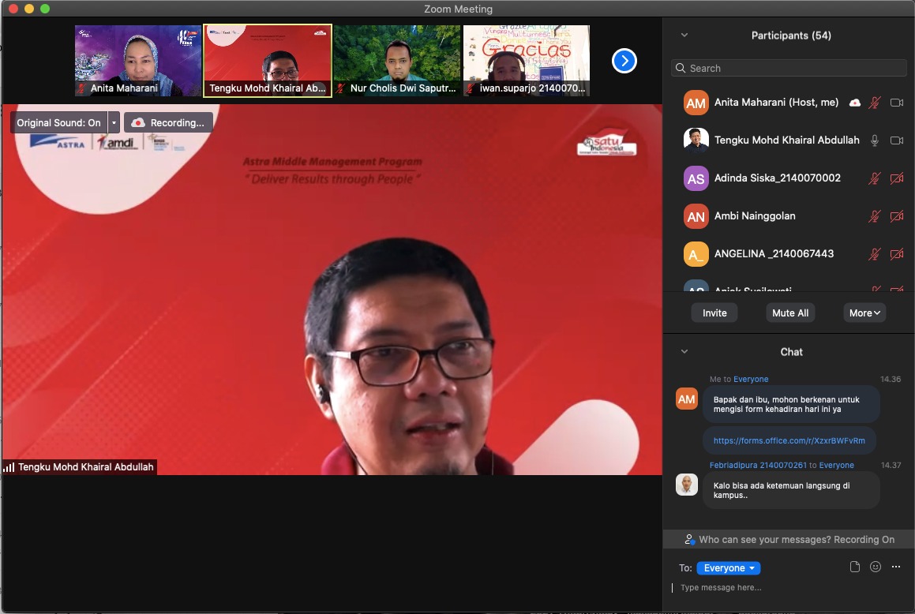Open the chat more options ellipsis

(x=895, y=567)
